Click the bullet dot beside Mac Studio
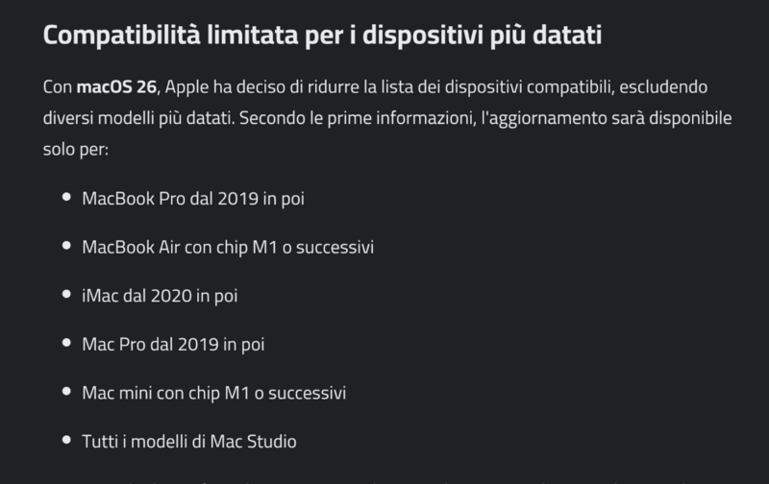This screenshot has width=769, height=484. pos(66,442)
